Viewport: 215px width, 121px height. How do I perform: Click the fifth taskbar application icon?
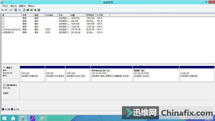pos(42,118)
